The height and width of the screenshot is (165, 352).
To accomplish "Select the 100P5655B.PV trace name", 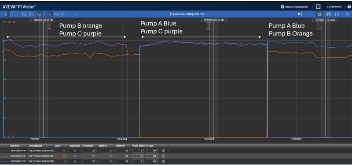I will click(18, 156).
